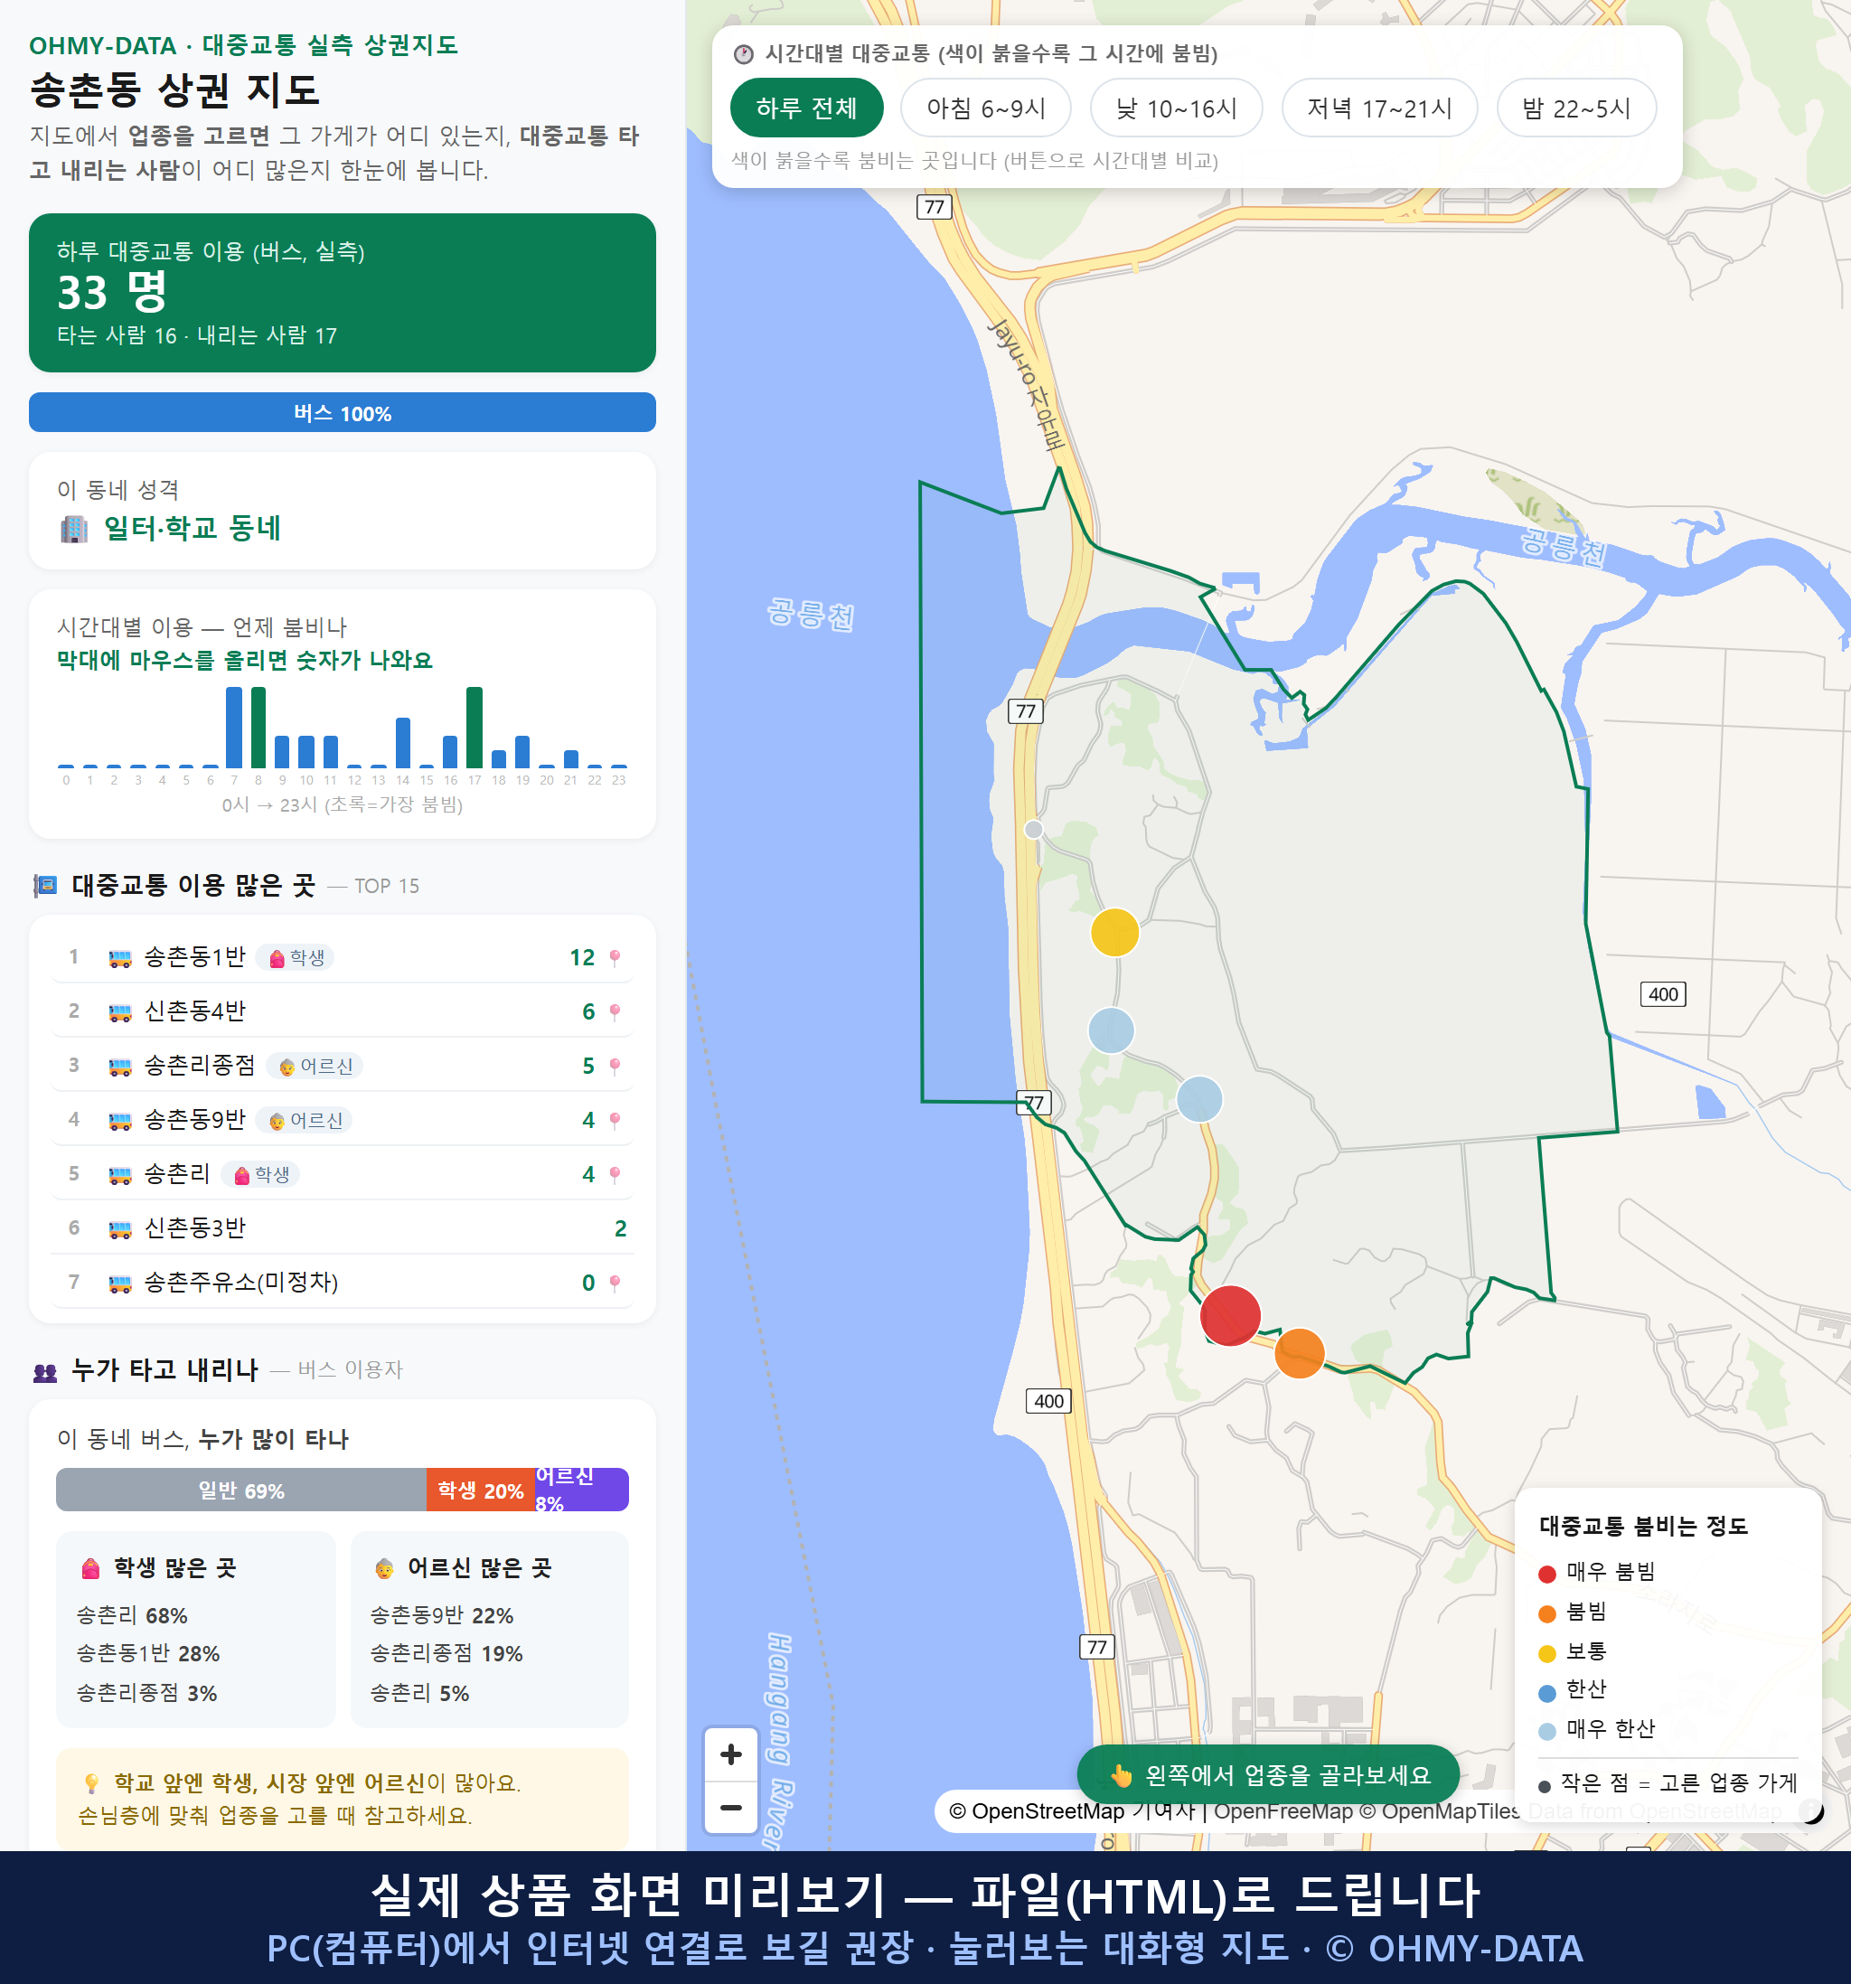1851x1984 pixels.
Task: Click the clock icon in time filter panel
Action: [744, 54]
